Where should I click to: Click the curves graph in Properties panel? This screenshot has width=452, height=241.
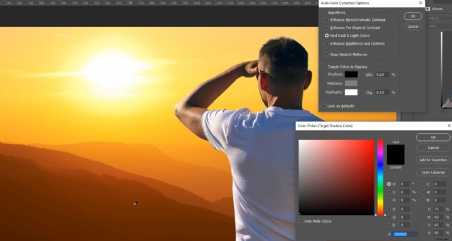pyautogui.click(x=446, y=69)
